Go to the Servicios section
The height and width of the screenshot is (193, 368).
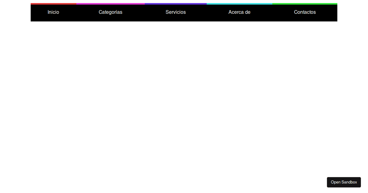[x=175, y=12]
